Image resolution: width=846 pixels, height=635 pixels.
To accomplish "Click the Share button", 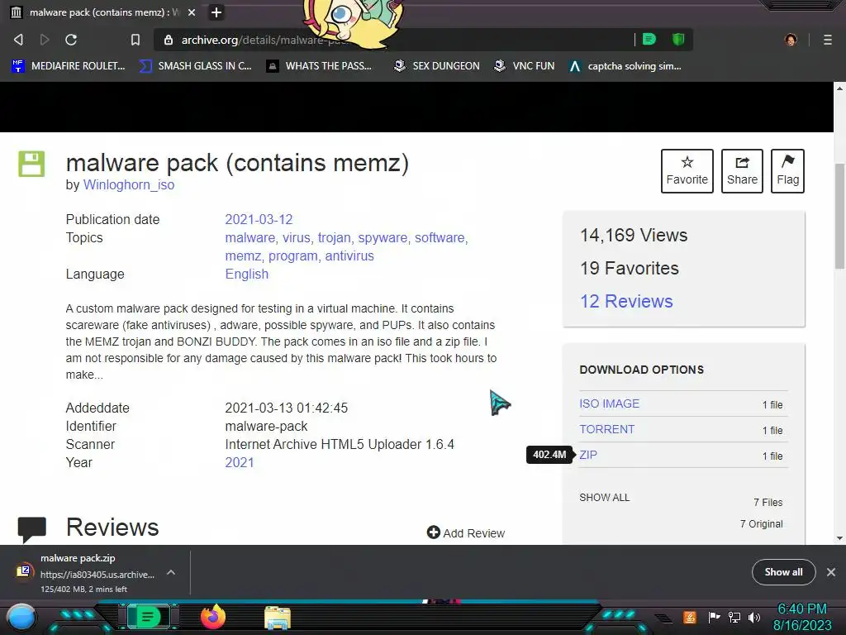I will pos(742,171).
